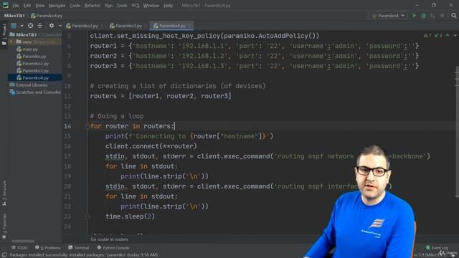Close the Paramiko2.py editor tab
The width and height of the screenshot is (459, 258).
coord(102,26)
